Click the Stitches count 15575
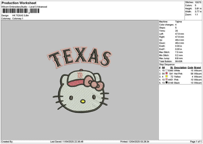The height and width of the screenshot is (144, 203). click(x=198, y=2)
